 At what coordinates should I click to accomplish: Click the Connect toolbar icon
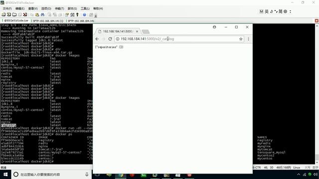coord(3,14)
